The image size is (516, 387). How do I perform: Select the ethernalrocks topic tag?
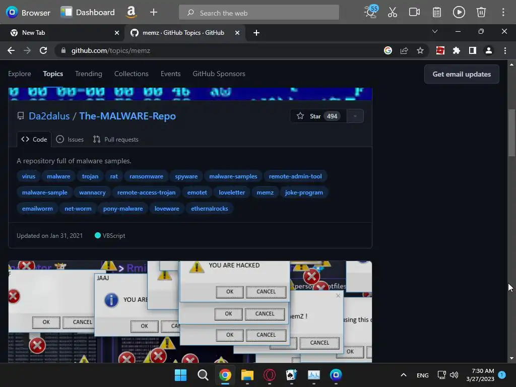pos(209,209)
